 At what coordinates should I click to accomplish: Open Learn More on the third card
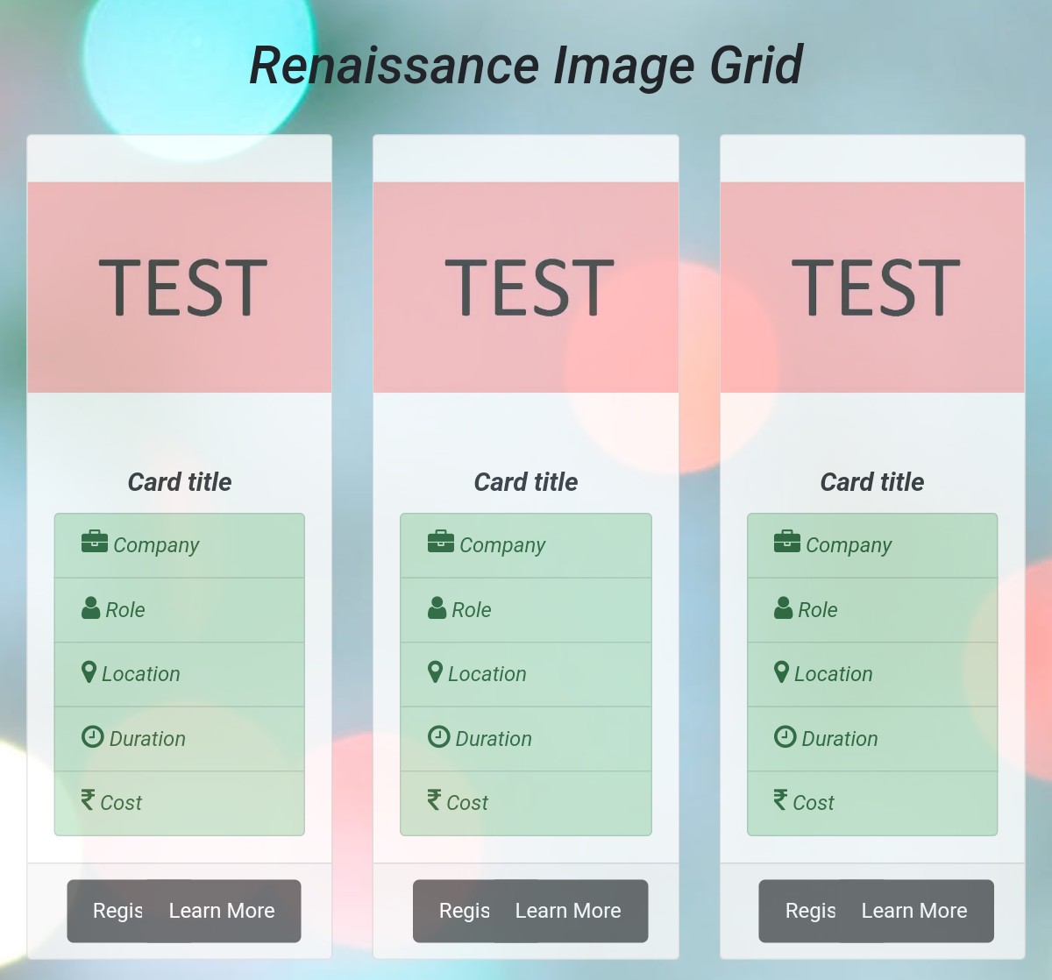pos(914,911)
